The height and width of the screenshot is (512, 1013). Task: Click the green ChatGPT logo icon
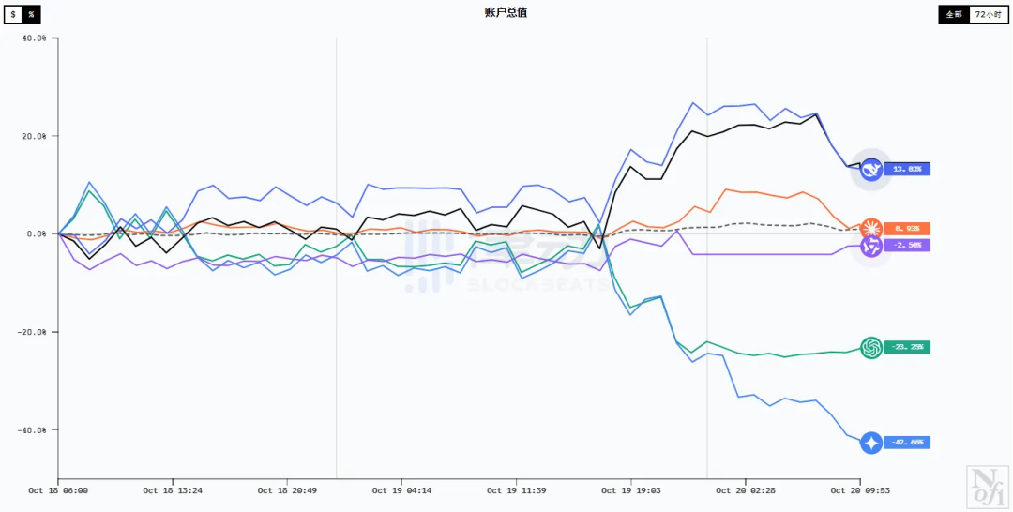[x=872, y=347]
